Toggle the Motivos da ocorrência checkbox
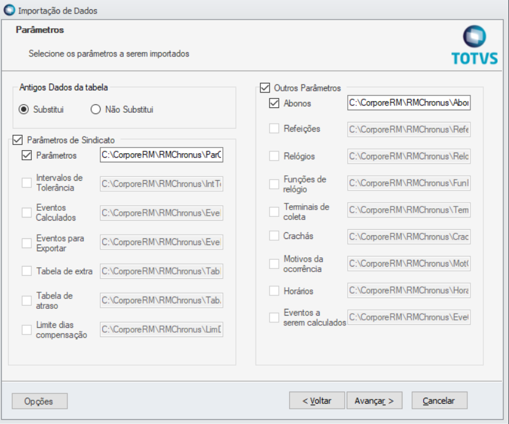This screenshot has width=509, height=424. 274,263
